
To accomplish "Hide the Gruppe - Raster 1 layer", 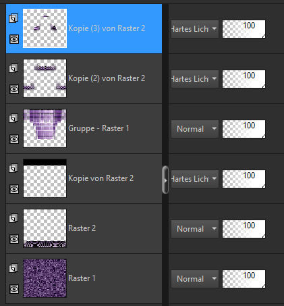I will tap(14, 139).
